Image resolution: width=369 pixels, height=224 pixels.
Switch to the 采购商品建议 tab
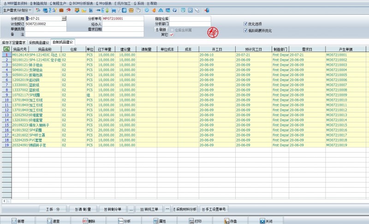coord(39,42)
